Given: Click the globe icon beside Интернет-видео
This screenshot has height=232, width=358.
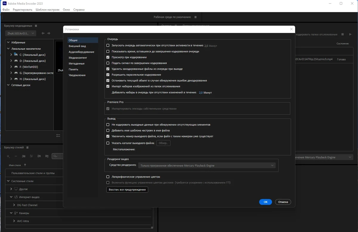Looking at the screenshot, I should pyautogui.click(x=16, y=197).
